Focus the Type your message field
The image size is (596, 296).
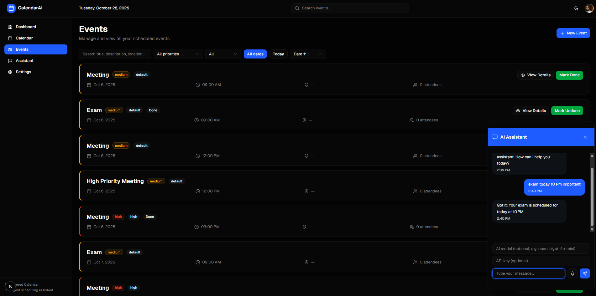click(x=528, y=273)
